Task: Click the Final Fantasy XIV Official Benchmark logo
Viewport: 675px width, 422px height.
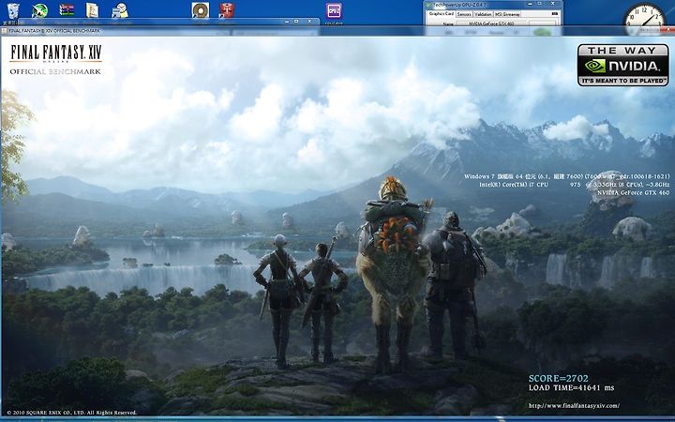Action: 56,59
